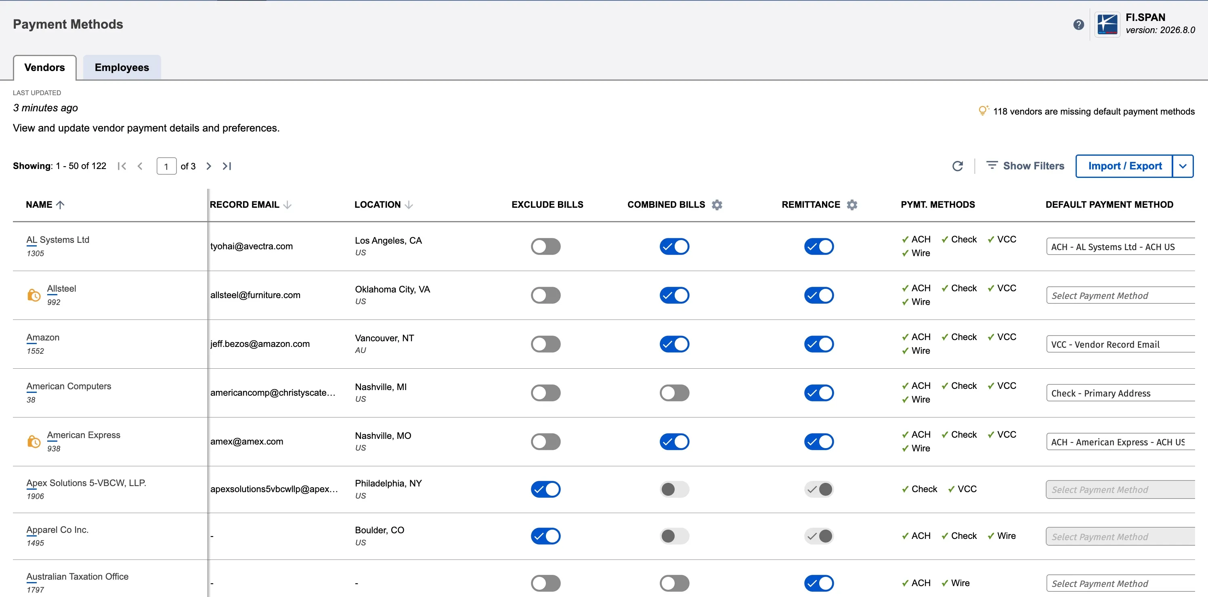Viewport: 1208px width, 597px height.
Task: Go to first page of vendors
Action: 122,166
